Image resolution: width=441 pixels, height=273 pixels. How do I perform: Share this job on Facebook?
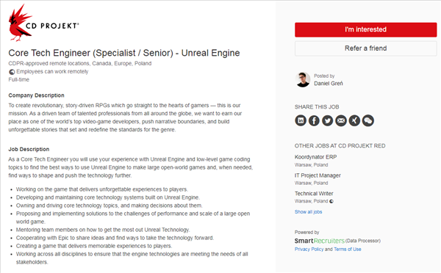(314, 121)
